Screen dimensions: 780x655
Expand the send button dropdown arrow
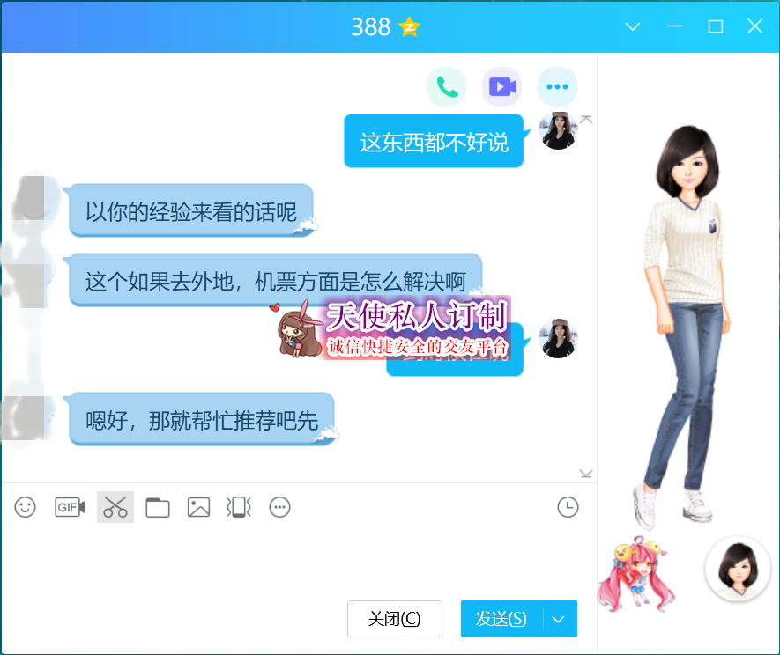click(559, 619)
